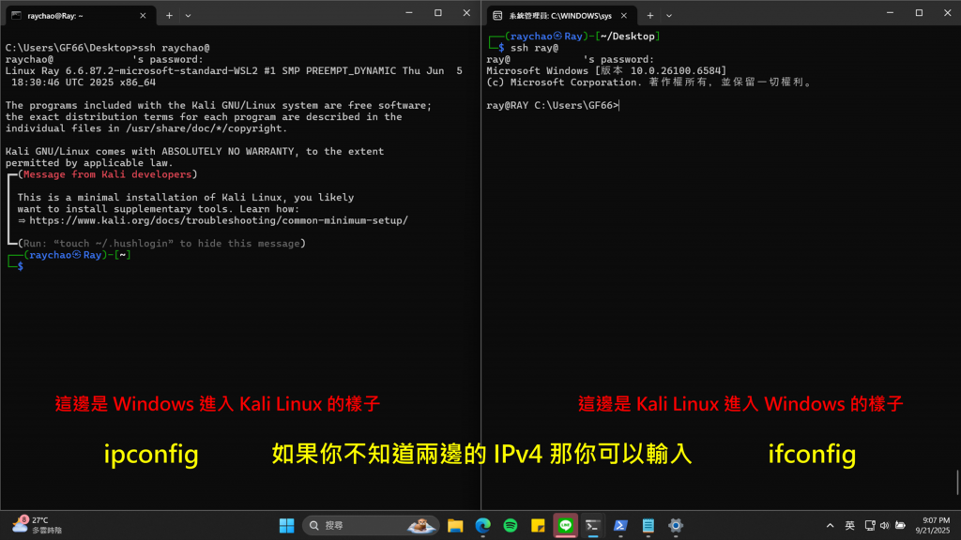Launch Microsoft Edge from the taskbar
The width and height of the screenshot is (961, 540).
pos(483,525)
